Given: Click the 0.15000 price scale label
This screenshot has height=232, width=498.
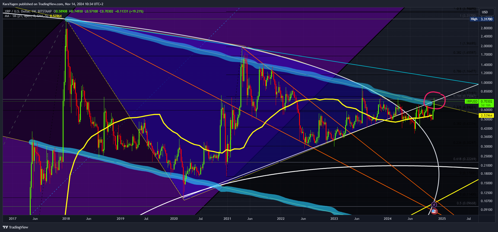Looking at the screenshot, I should pos(486,183).
